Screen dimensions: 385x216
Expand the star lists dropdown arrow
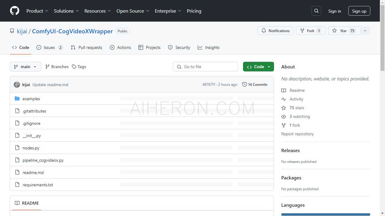365,31
